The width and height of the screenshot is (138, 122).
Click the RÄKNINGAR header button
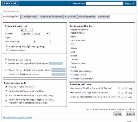(10, 3)
